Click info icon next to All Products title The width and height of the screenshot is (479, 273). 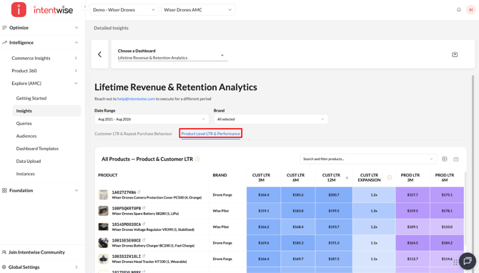[x=197, y=159]
